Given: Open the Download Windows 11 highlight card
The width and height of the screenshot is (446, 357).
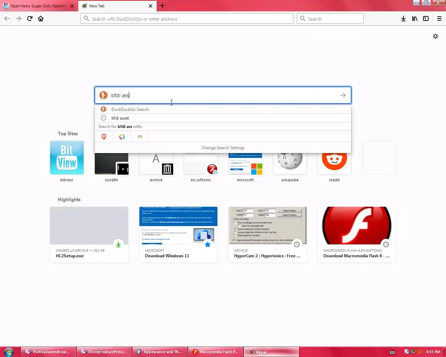Looking at the screenshot, I should click(178, 234).
